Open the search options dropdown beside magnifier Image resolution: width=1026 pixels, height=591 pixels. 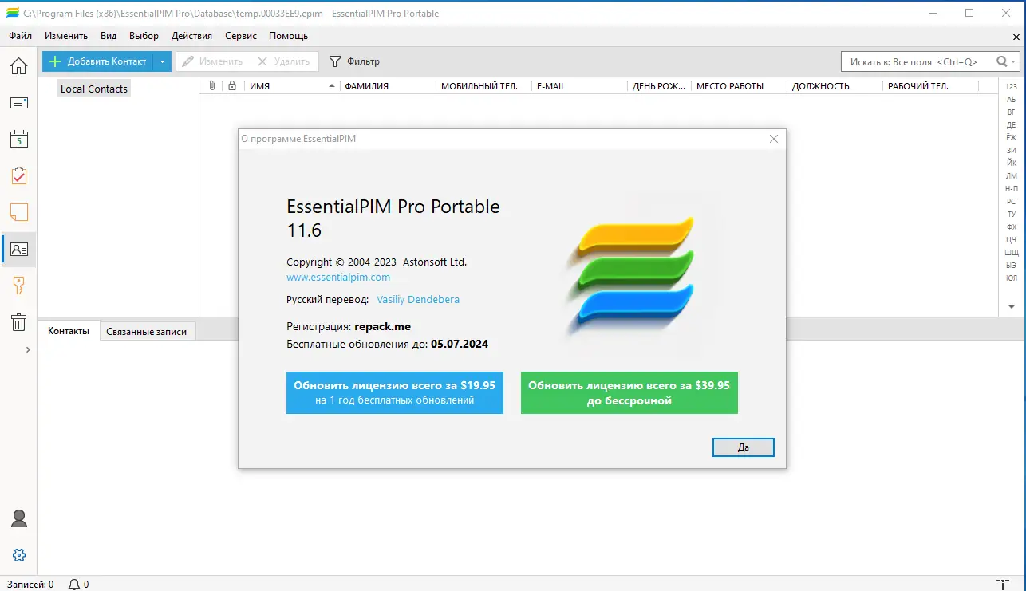(1011, 61)
